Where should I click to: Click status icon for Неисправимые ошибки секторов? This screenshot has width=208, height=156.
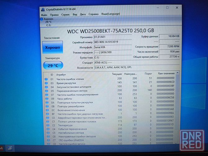click(x=48, y=136)
